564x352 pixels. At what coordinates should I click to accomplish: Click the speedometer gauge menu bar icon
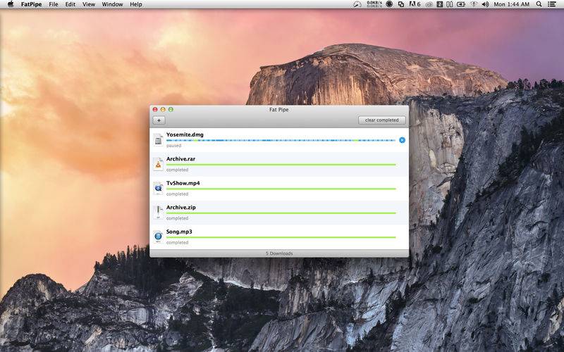point(357,4)
